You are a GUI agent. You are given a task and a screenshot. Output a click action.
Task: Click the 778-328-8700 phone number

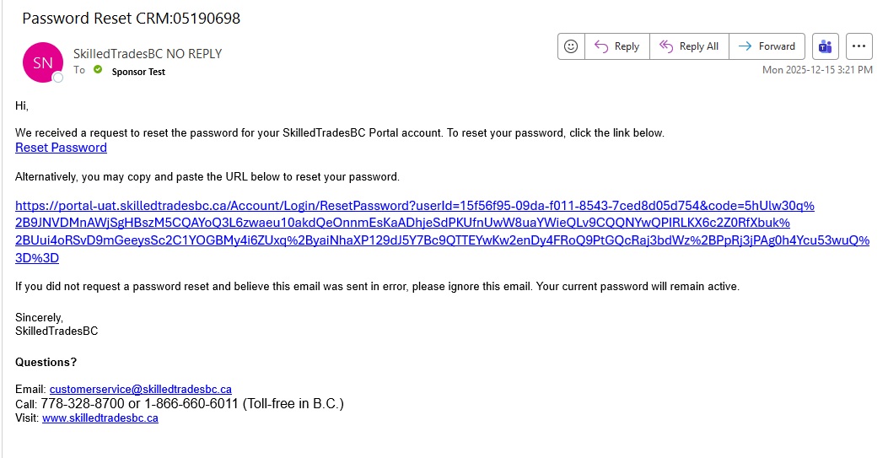click(77, 404)
